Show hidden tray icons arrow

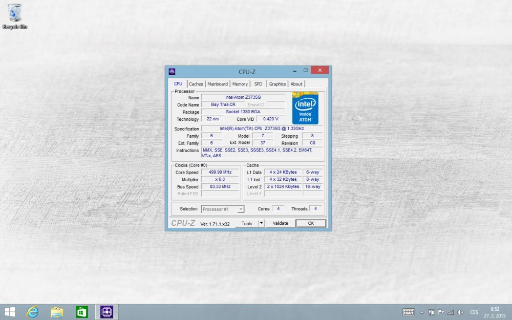[x=422, y=312]
